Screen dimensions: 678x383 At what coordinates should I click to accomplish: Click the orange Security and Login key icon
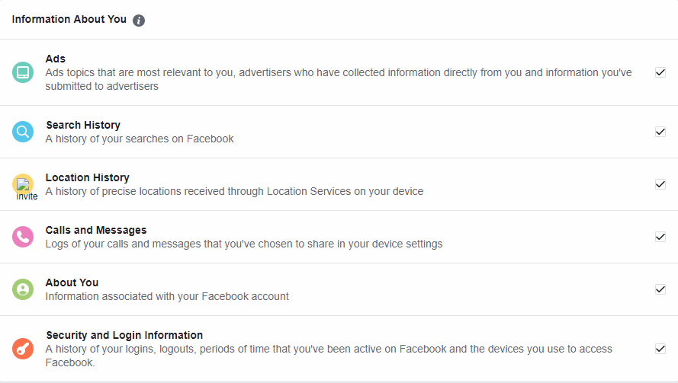[23, 349]
